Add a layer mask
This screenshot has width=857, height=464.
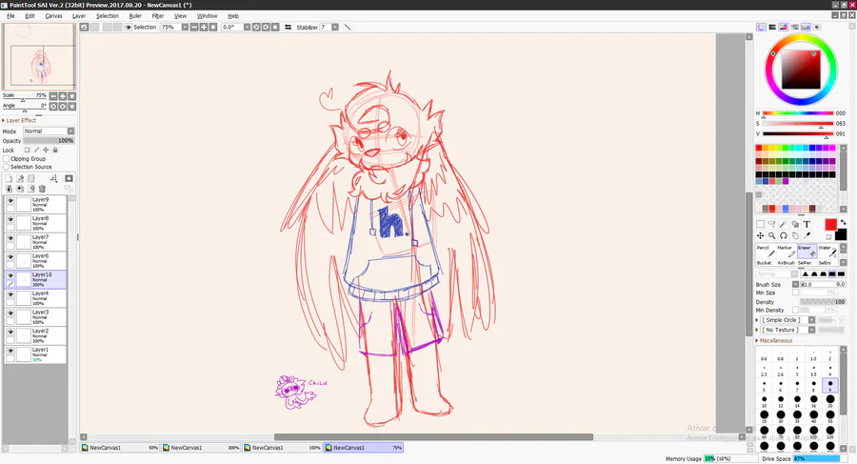[69, 178]
